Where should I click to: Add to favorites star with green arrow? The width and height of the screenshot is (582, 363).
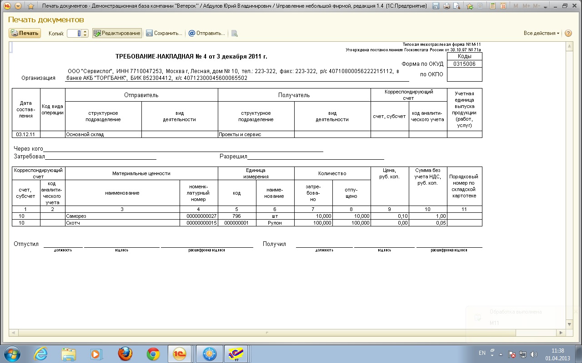point(470,6)
